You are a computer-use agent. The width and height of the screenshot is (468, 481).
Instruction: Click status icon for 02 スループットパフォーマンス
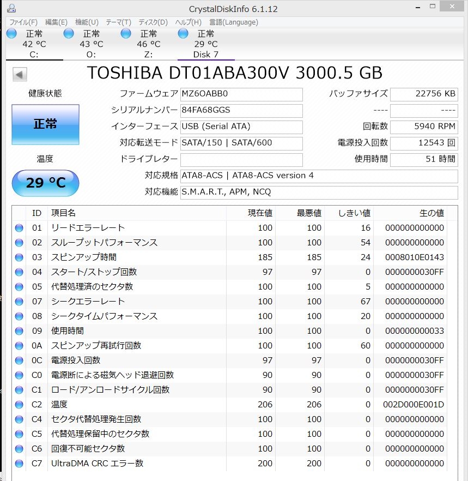[x=19, y=243]
